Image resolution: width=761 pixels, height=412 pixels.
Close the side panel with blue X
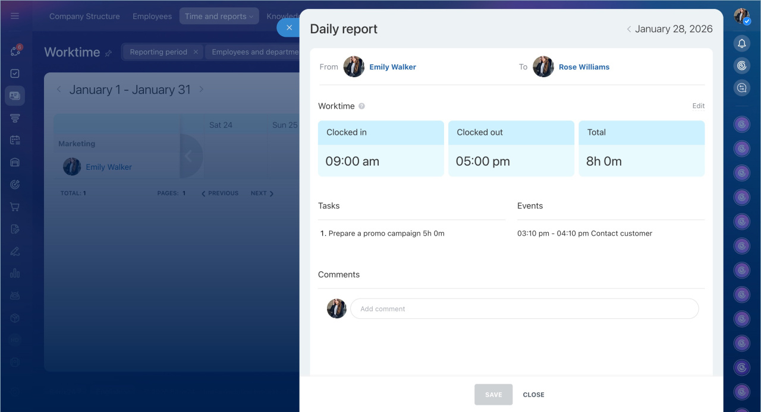pos(289,27)
